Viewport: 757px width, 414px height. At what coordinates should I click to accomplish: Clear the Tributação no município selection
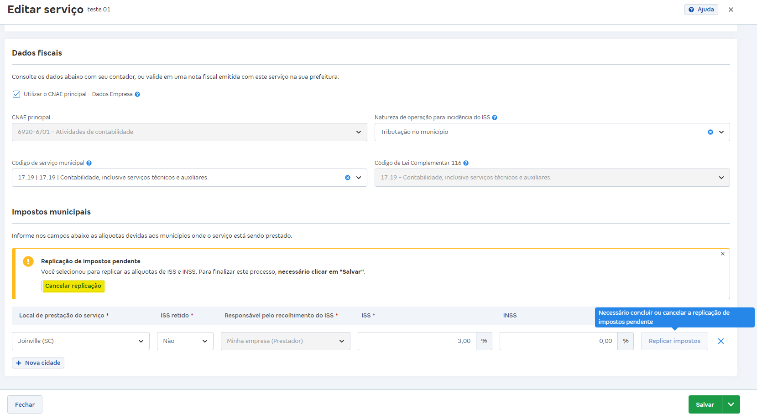[x=710, y=132]
